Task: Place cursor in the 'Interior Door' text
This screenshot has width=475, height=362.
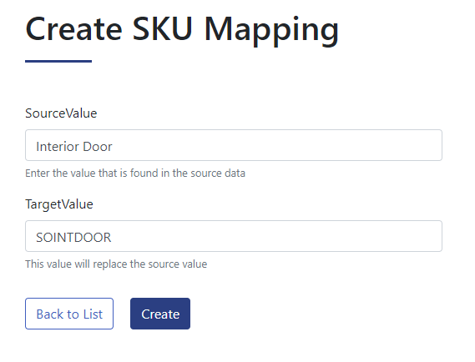Action: point(74,147)
